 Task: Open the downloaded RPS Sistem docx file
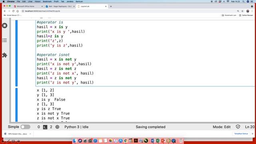click(16, 134)
